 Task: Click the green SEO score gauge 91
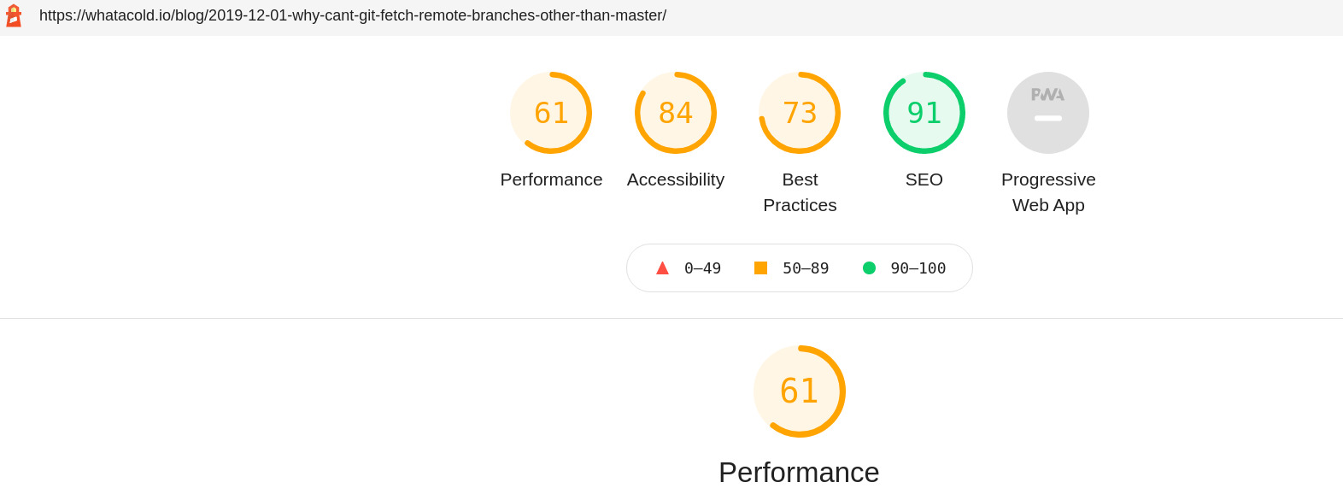[924, 113]
